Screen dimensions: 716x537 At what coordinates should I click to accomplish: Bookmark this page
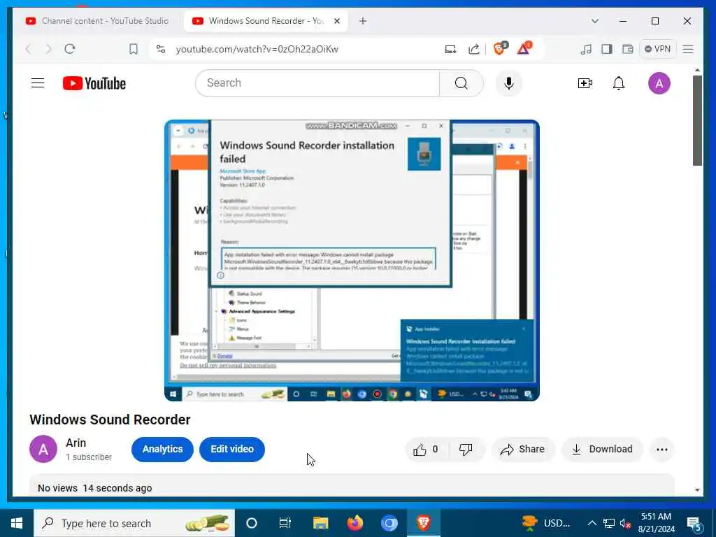134,49
